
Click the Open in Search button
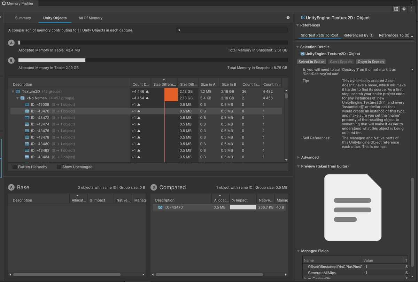(x=371, y=62)
